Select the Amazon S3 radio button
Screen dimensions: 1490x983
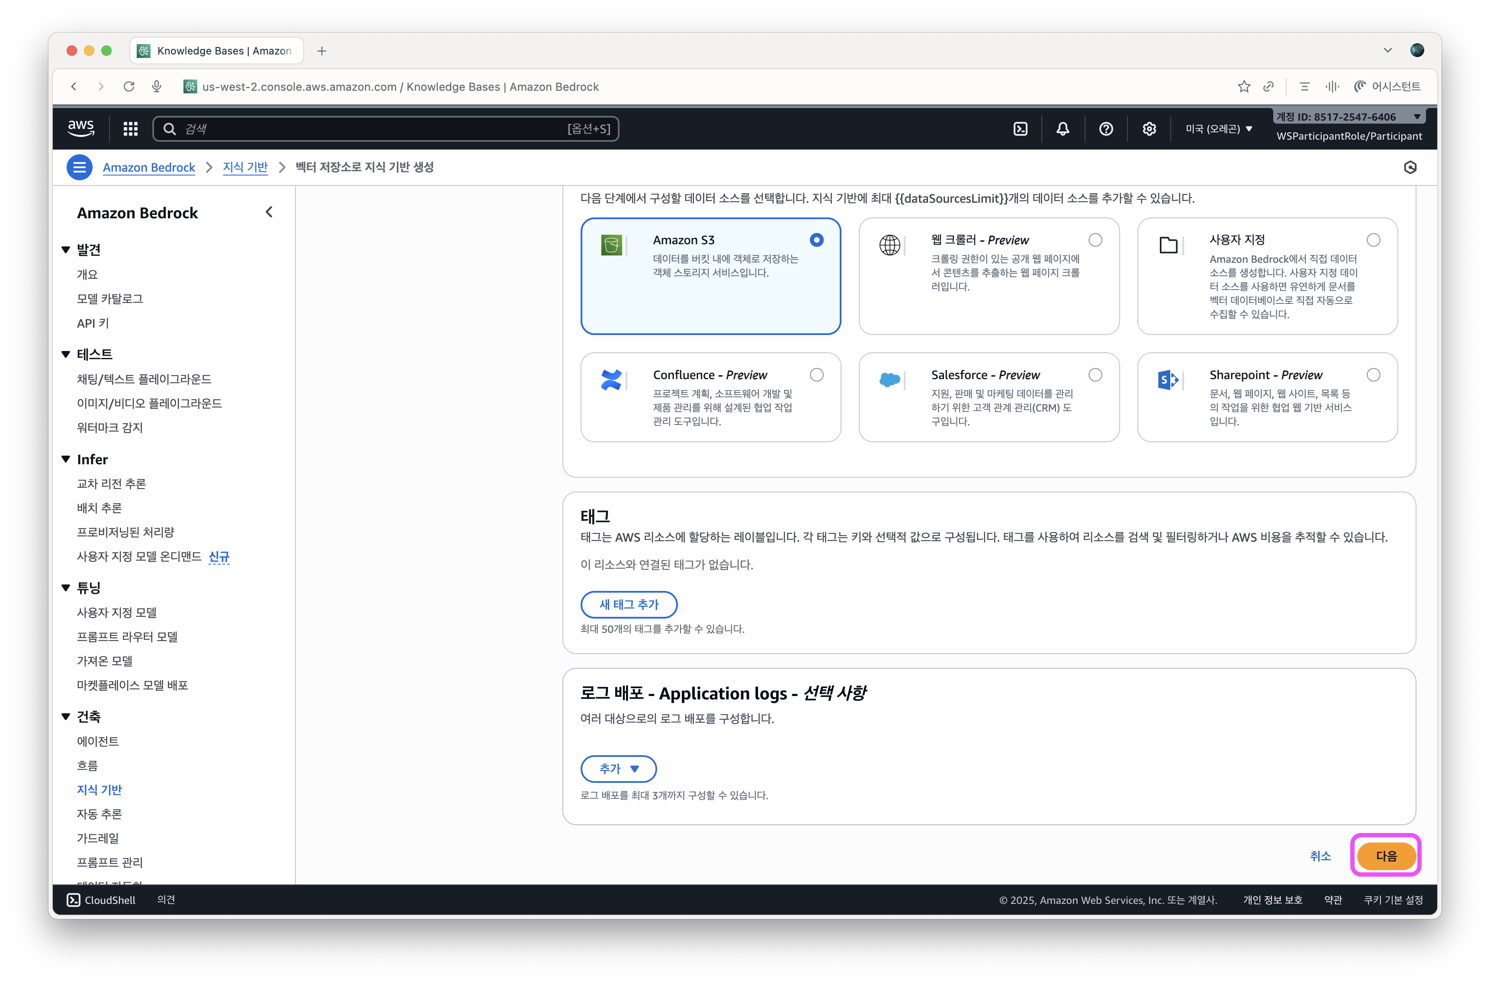pyautogui.click(x=816, y=240)
